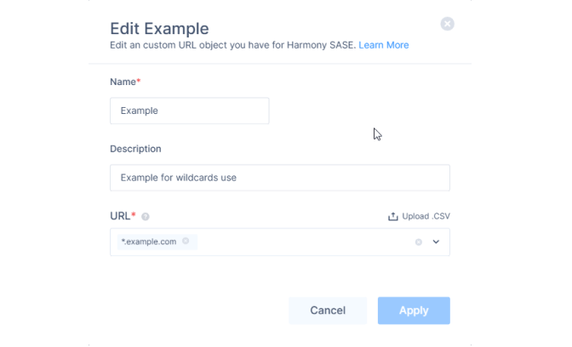
Task: Apply the changes
Action: click(x=414, y=310)
